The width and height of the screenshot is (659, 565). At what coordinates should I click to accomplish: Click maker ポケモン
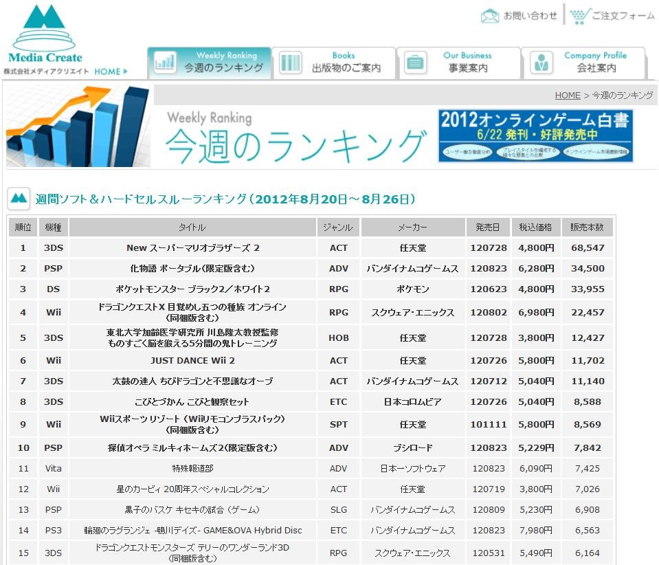[413, 289]
